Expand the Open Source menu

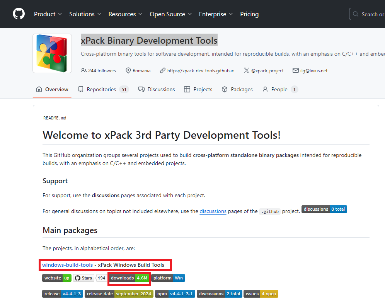click(x=170, y=14)
